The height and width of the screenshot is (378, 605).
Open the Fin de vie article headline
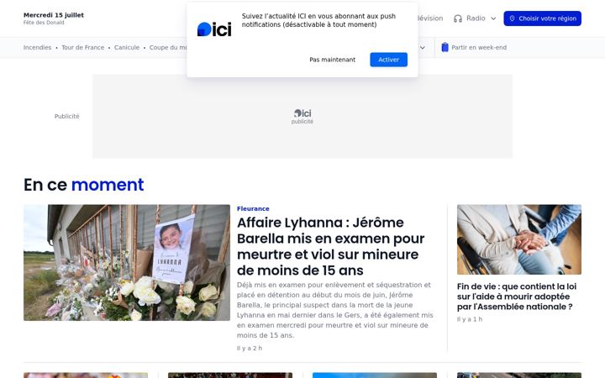(517, 297)
